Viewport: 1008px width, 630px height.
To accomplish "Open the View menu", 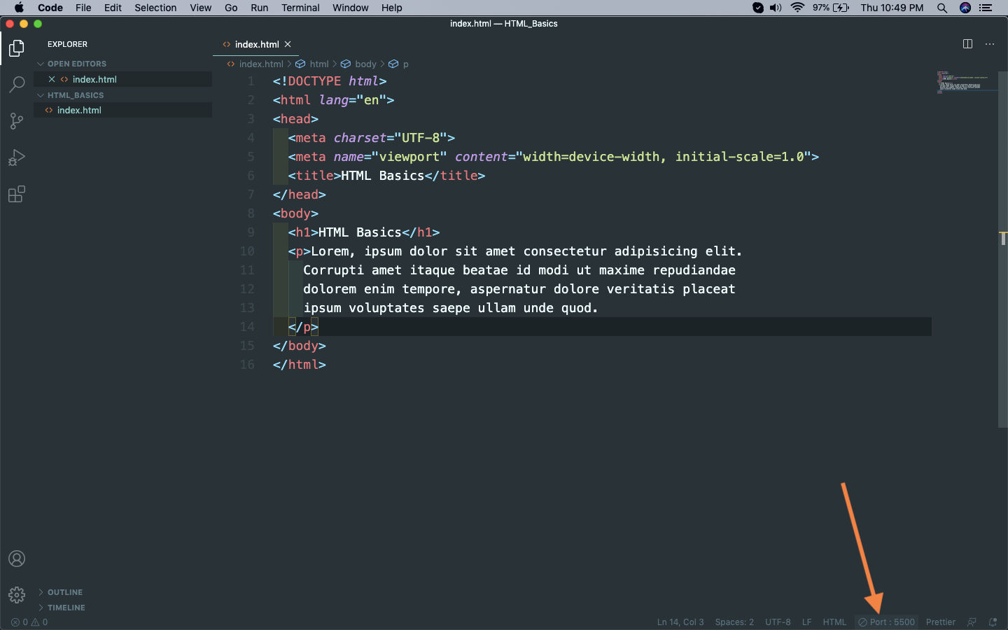I will tap(200, 8).
